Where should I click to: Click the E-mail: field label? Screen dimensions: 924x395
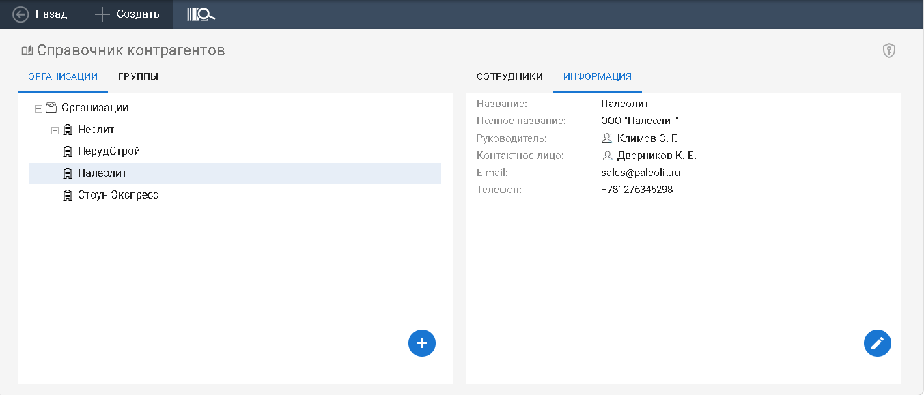click(492, 173)
